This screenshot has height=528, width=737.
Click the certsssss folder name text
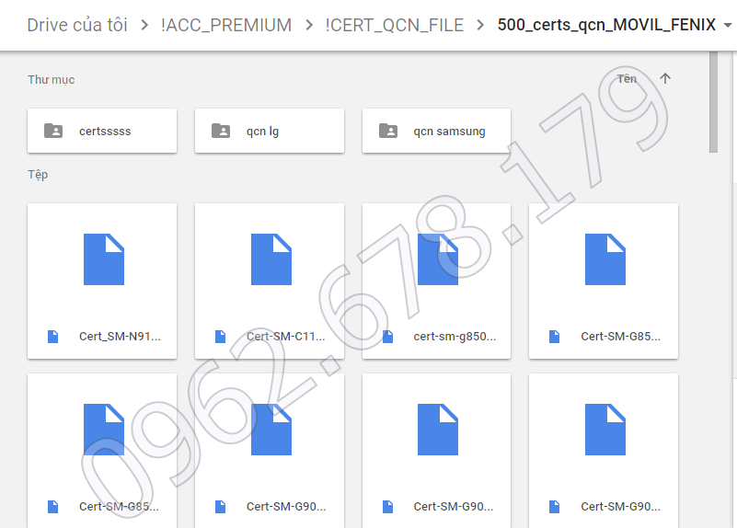pos(105,131)
